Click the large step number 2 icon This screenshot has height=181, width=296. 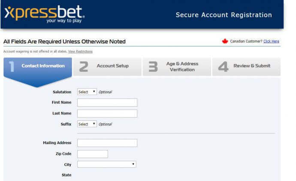click(x=84, y=67)
